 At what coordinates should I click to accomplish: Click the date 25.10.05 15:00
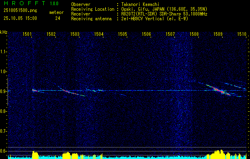20,18
